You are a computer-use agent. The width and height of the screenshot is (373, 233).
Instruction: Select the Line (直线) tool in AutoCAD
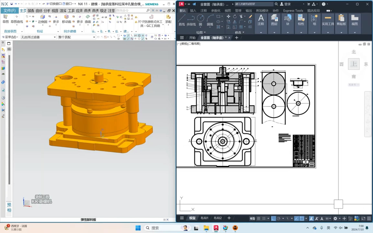click(x=182, y=20)
